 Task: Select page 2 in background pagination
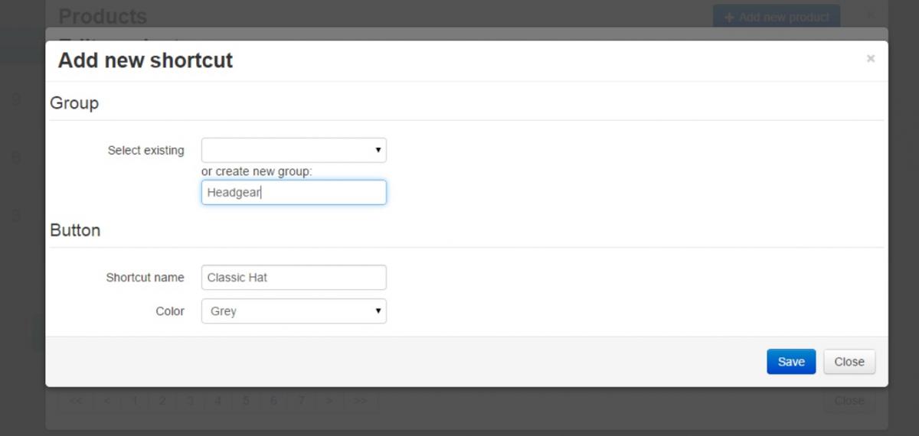click(162, 401)
